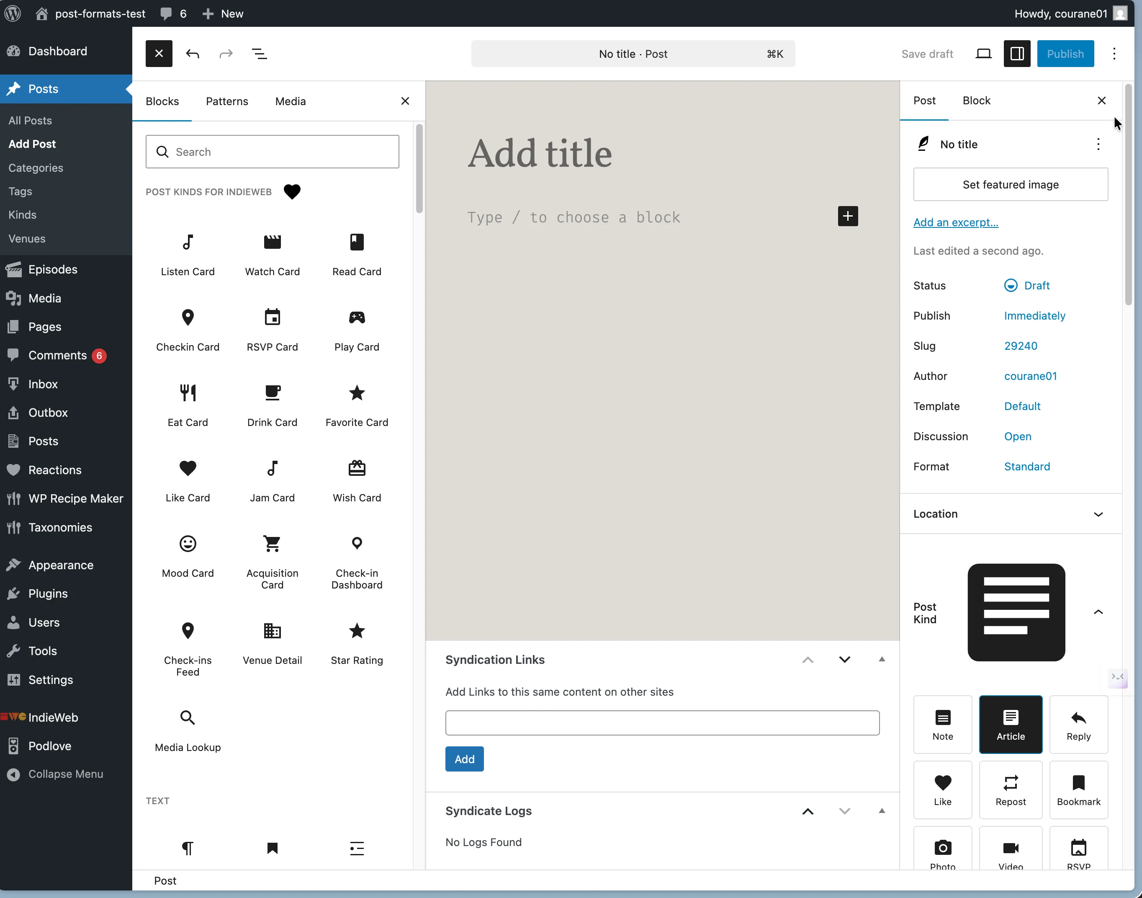The image size is (1142, 898).
Task: Add a Play Card block
Action: tap(357, 330)
